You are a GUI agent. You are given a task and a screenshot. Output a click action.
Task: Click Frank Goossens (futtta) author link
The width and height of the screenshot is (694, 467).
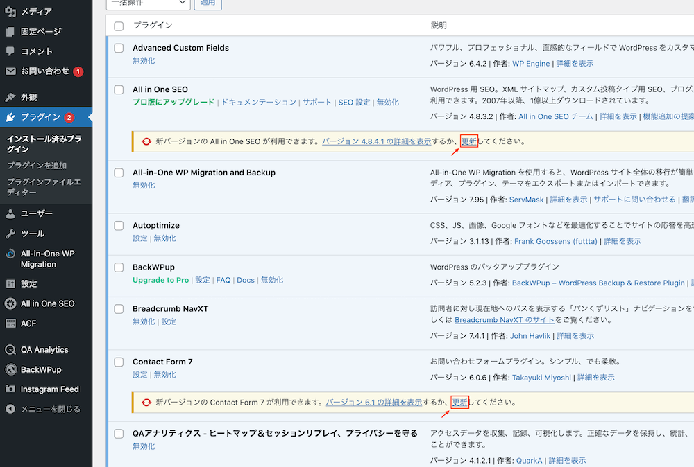[x=555, y=241]
